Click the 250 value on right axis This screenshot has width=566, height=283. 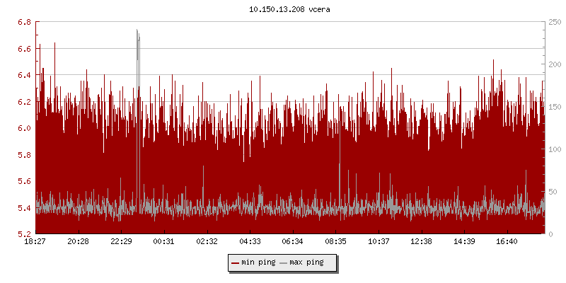pyautogui.click(x=554, y=22)
